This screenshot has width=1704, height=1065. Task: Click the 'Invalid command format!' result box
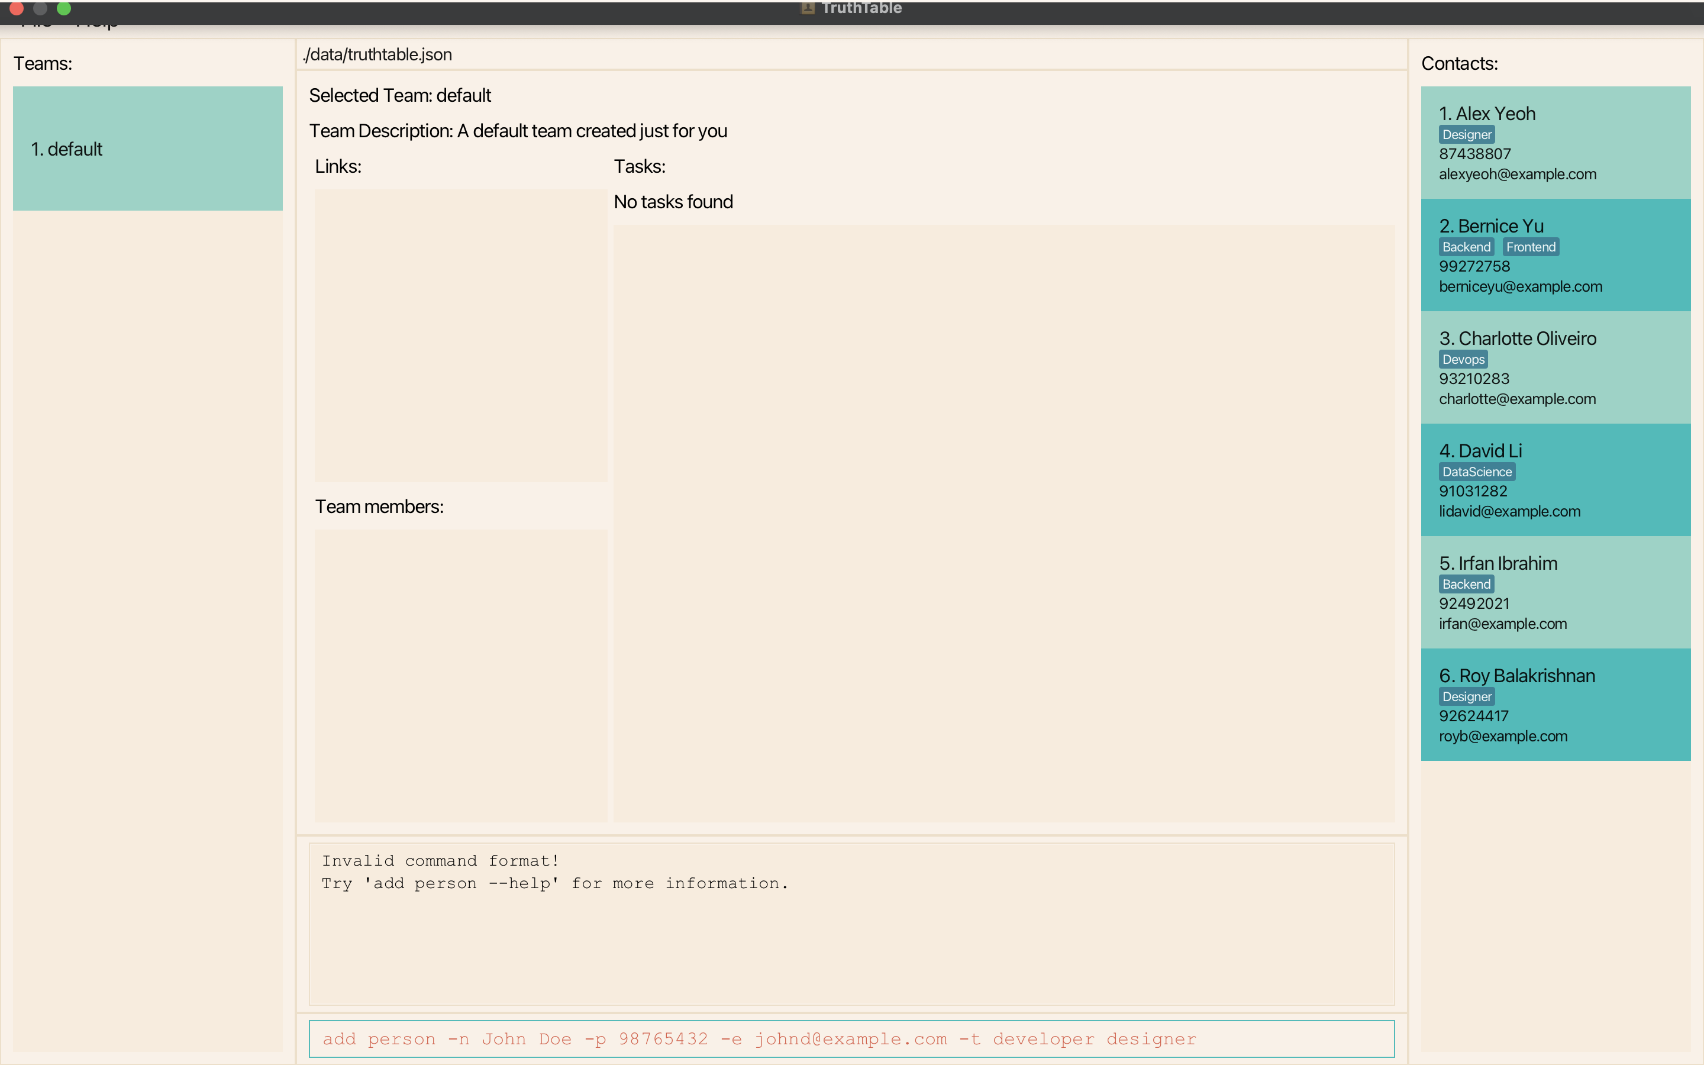[x=851, y=924]
